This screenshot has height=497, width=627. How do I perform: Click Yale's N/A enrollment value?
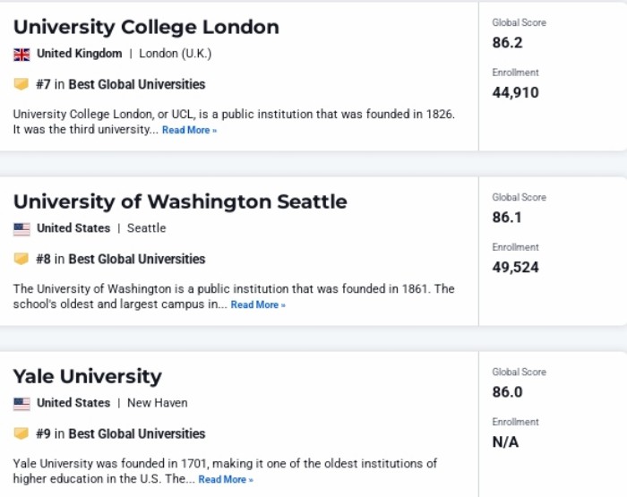click(505, 441)
